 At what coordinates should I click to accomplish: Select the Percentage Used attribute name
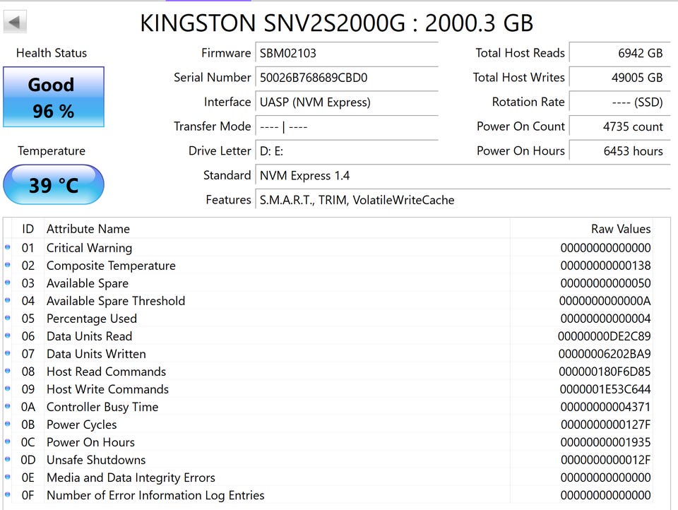pyautogui.click(x=92, y=319)
